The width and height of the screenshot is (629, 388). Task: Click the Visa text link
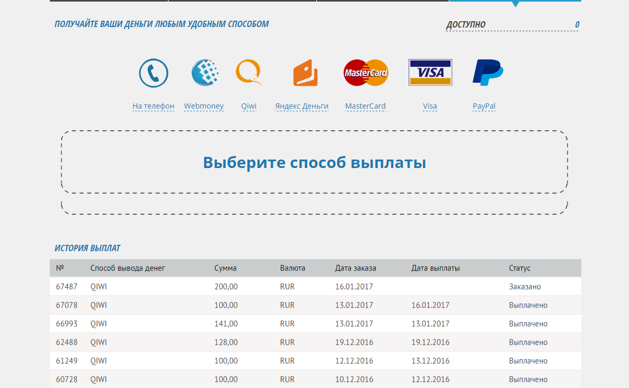coord(430,106)
